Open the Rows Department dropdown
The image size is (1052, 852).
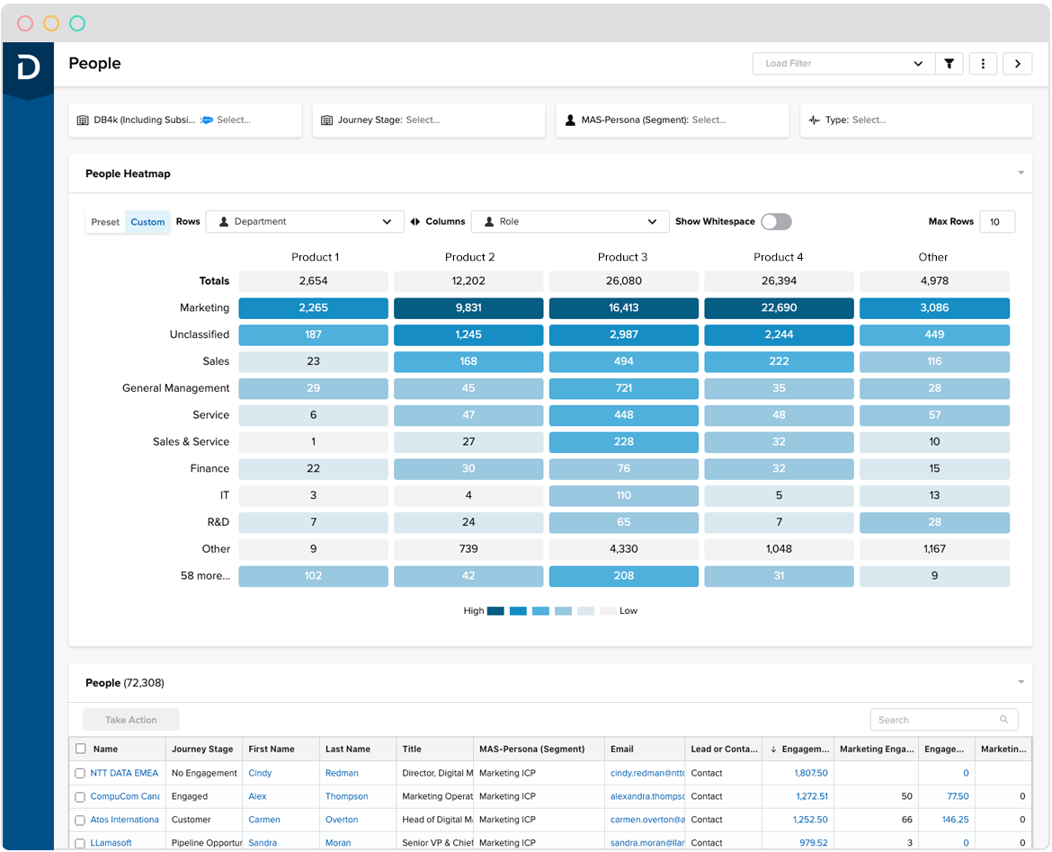(x=304, y=221)
